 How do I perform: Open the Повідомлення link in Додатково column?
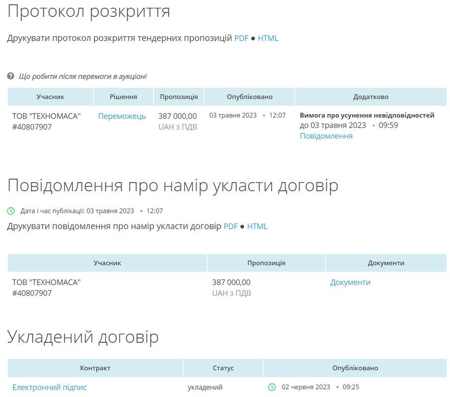click(x=326, y=135)
